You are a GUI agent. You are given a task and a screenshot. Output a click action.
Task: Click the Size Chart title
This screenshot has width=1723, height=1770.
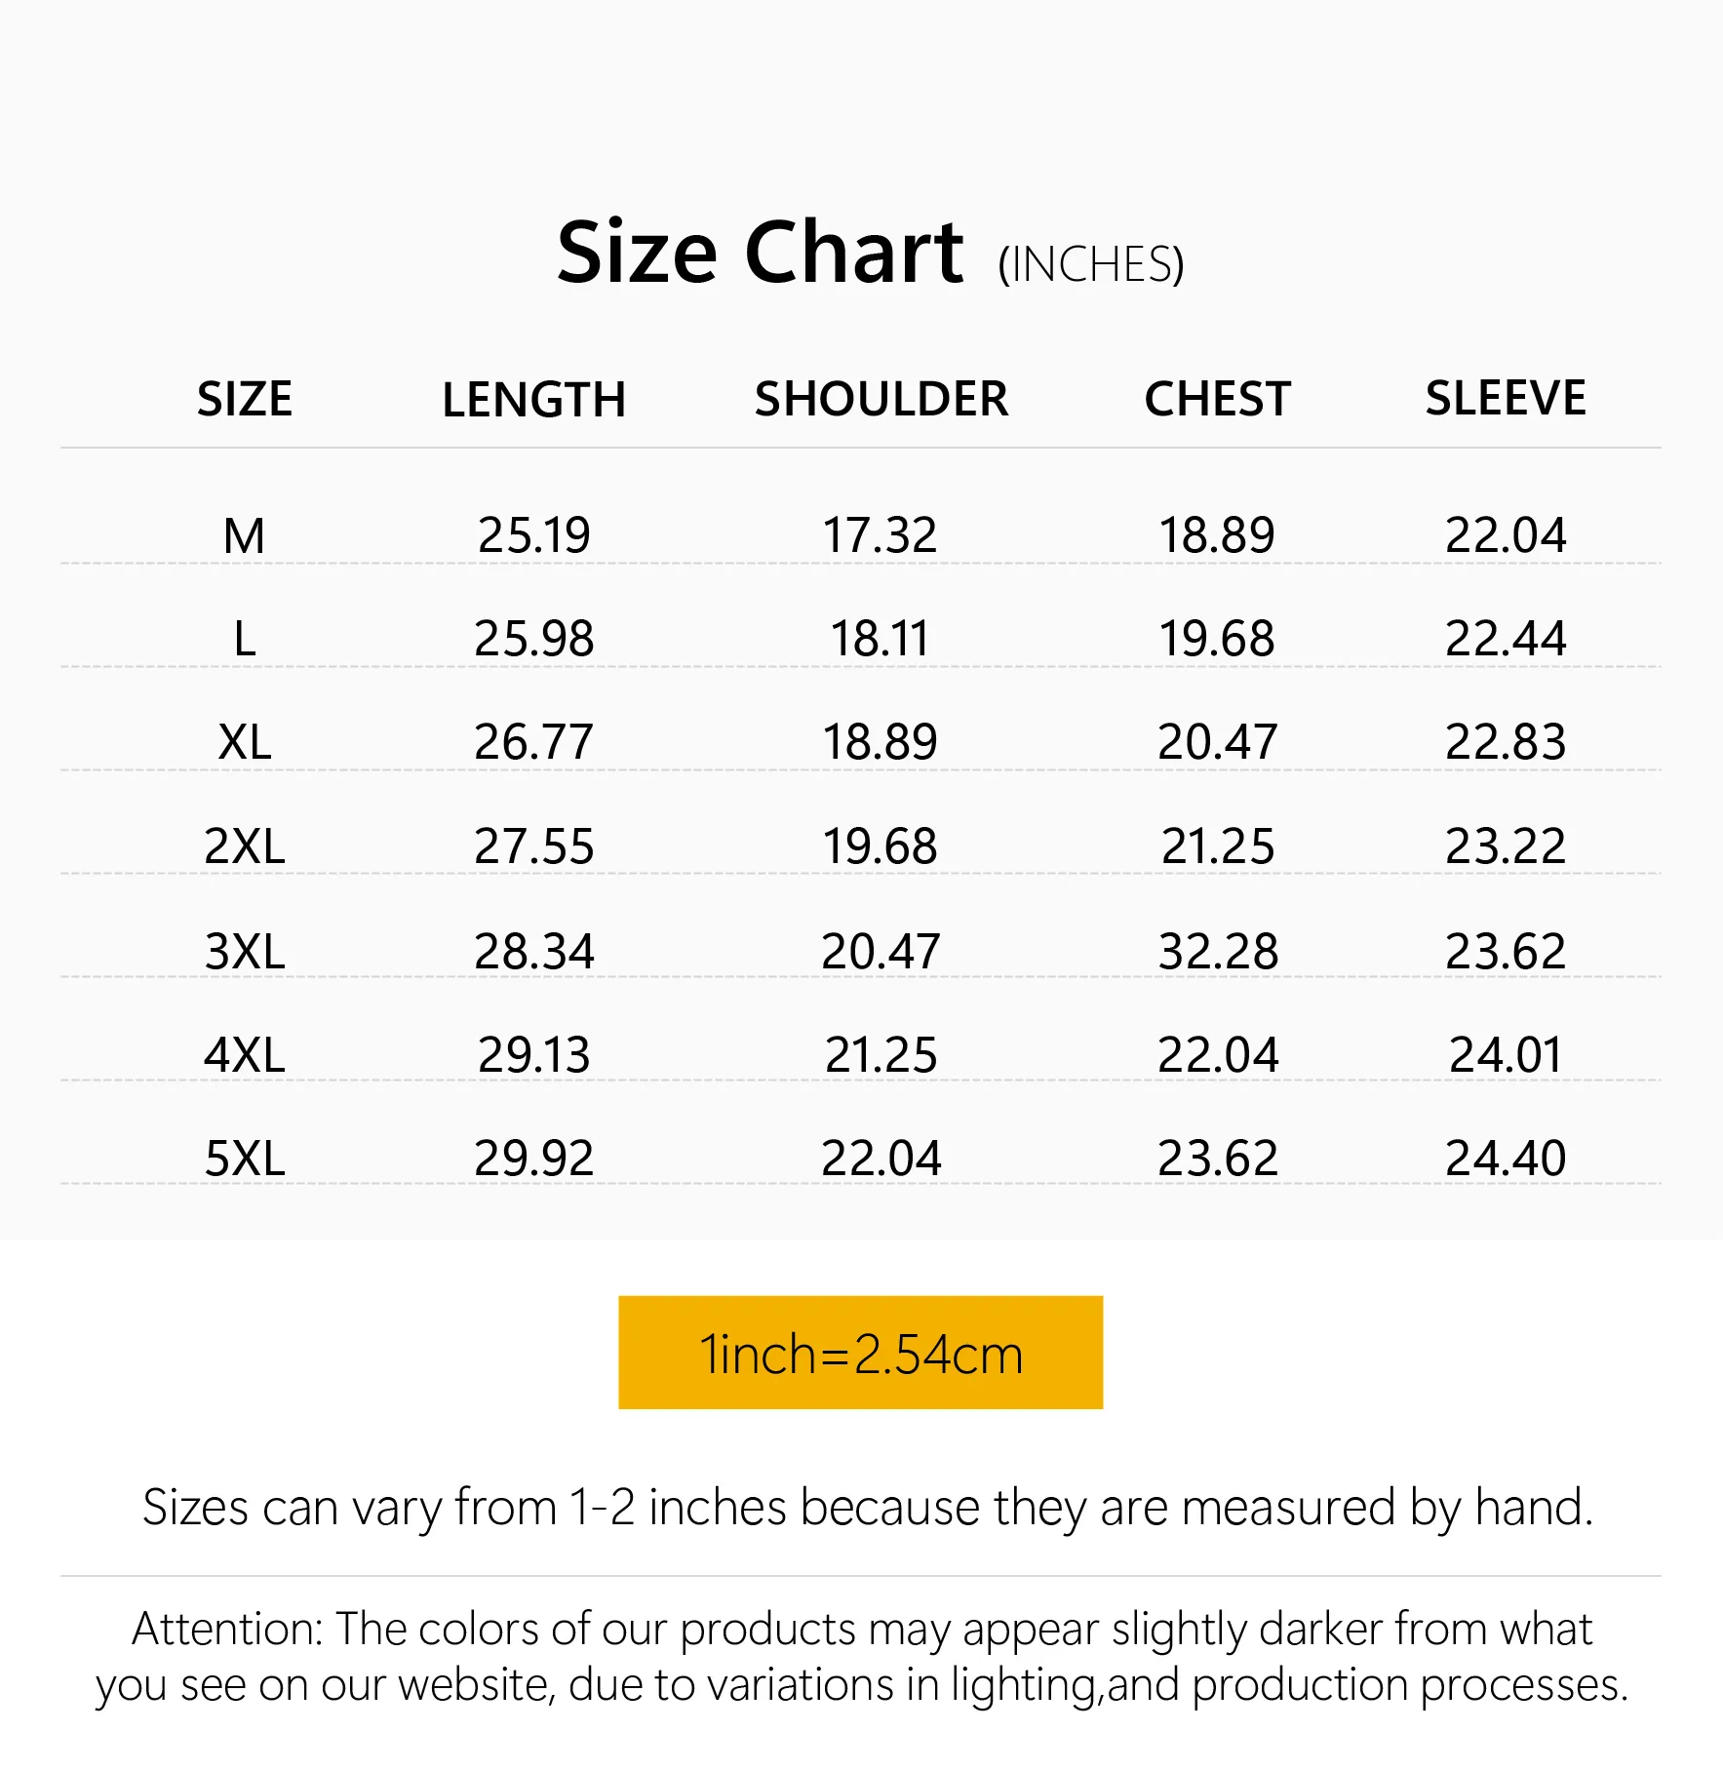[x=760, y=254]
